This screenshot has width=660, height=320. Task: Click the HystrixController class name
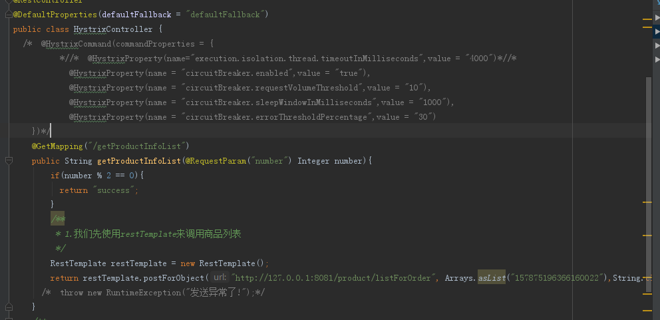pyautogui.click(x=113, y=29)
